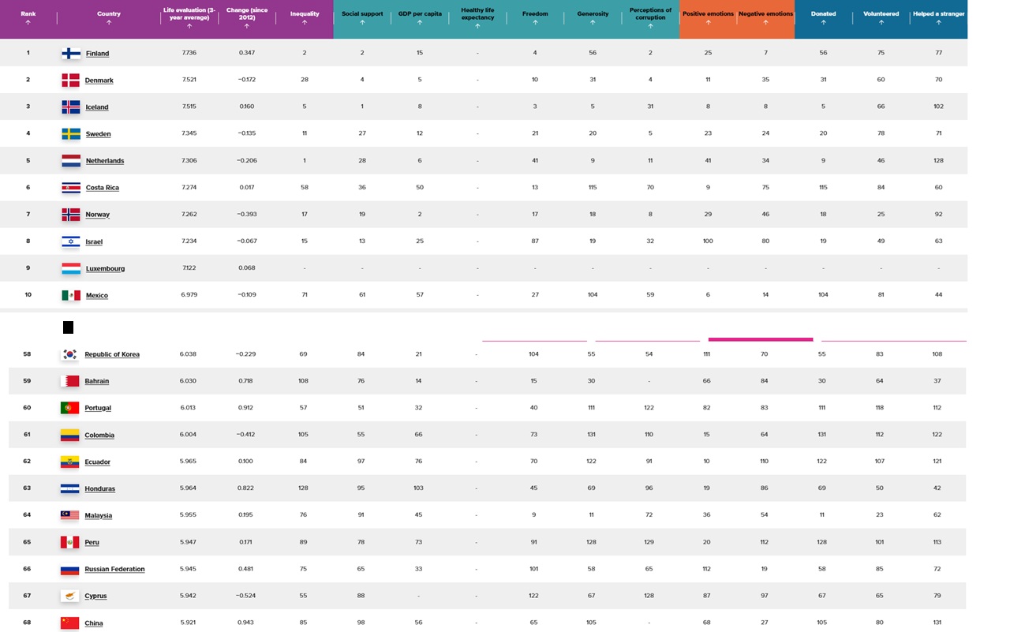Sort using the Positive emotions arrow
The image size is (1010, 632).
(708, 23)
